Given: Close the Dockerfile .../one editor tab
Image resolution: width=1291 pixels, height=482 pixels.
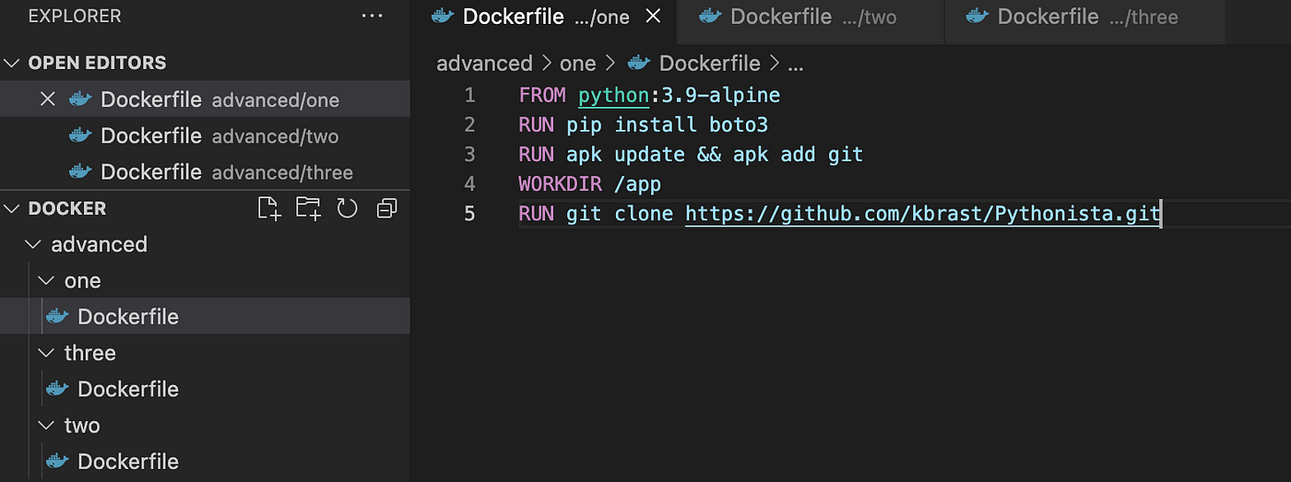Looking at the screenshot, I should click(x=654, y=17).
